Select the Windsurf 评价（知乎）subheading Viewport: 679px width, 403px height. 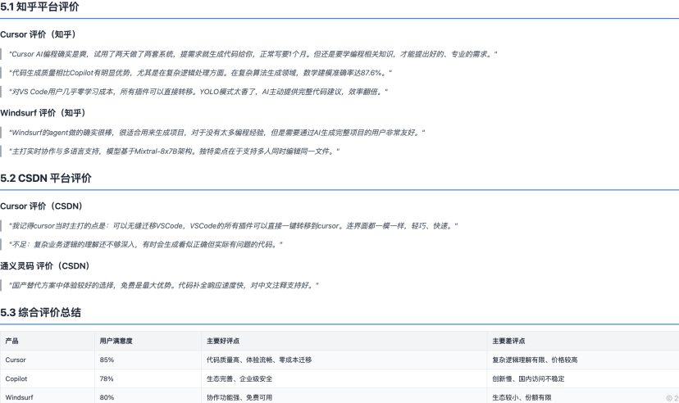tap(43, 112)
